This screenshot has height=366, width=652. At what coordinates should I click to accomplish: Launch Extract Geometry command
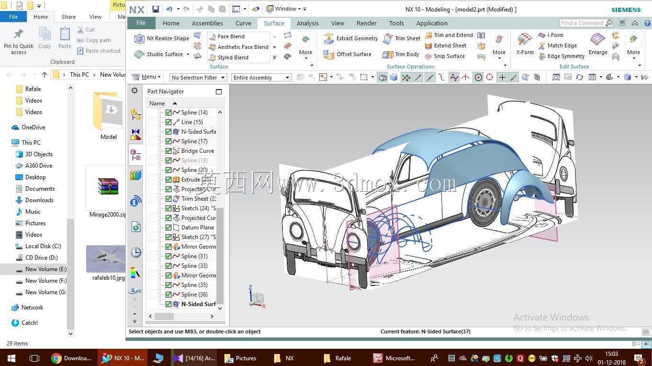(x=351, y=38)
